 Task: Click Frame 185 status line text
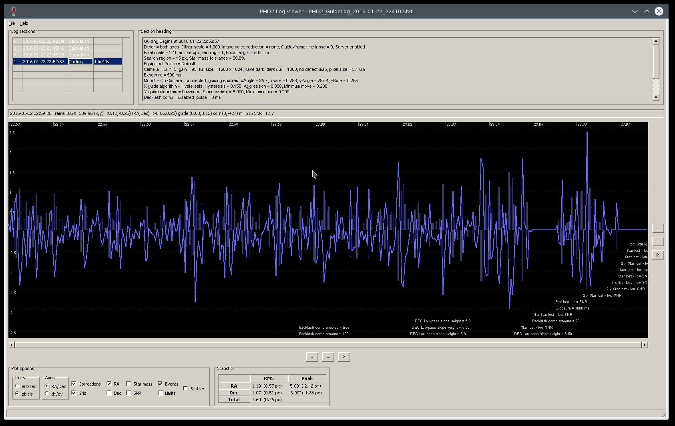click(142, 113)
